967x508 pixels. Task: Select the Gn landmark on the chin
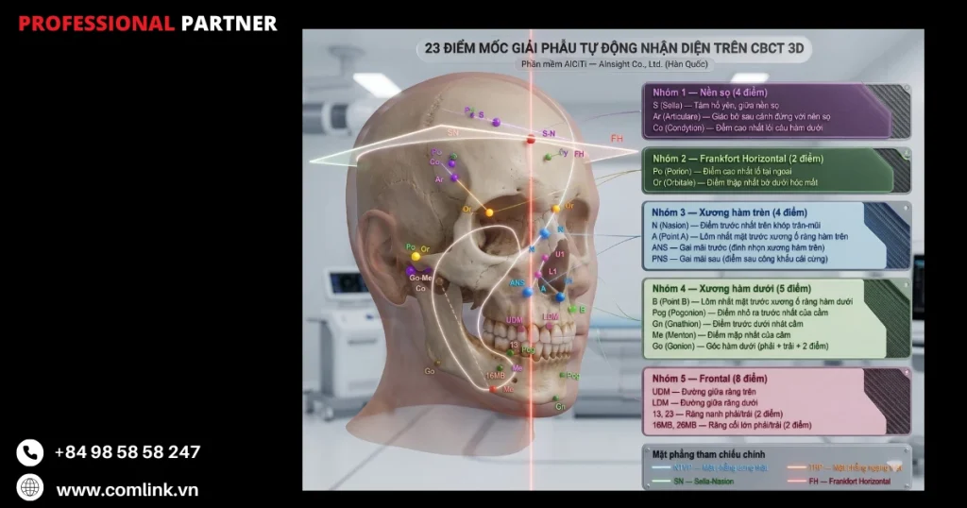(x=558, y=399)
